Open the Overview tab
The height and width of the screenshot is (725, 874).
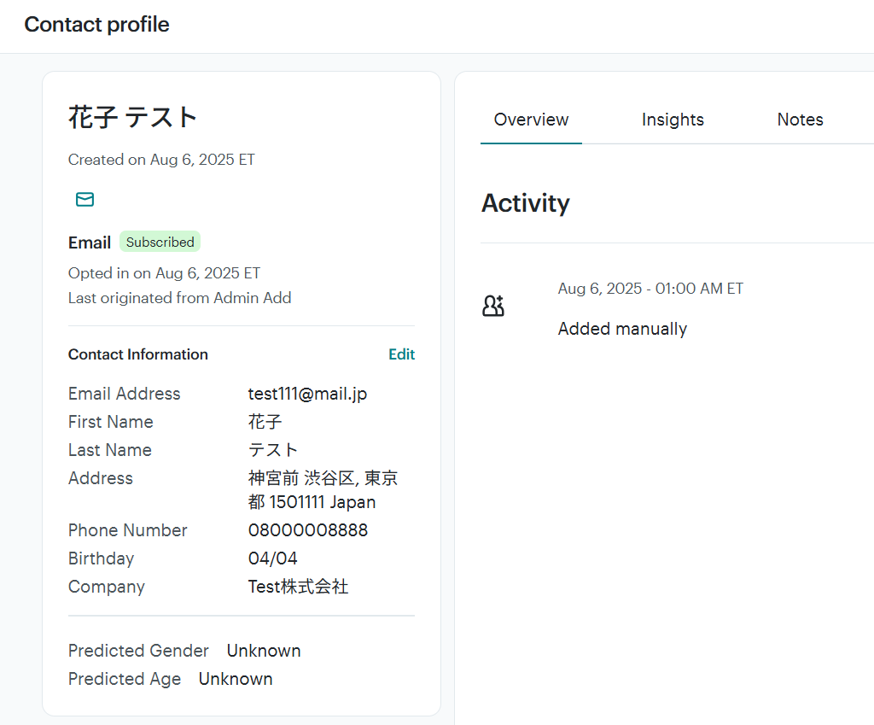(531, 120)
